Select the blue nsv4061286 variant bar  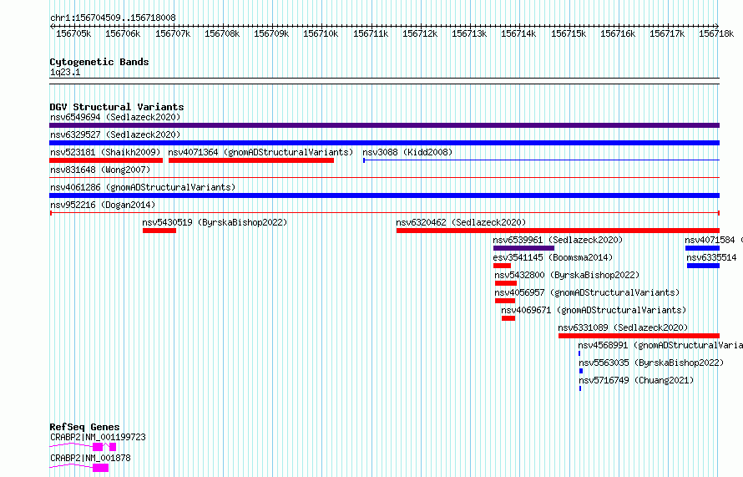click(x=384, y=195)
